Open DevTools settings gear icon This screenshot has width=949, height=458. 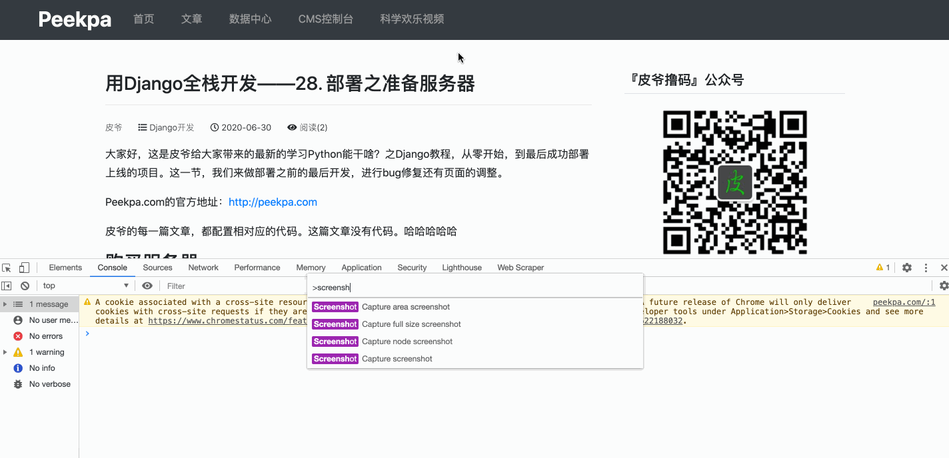(907, 268)
